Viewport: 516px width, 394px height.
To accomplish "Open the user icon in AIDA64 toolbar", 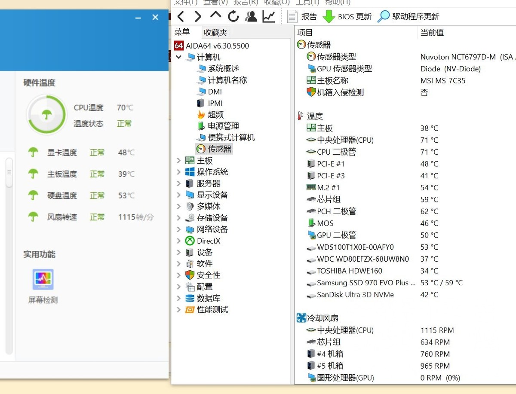I will click(251, 16).
